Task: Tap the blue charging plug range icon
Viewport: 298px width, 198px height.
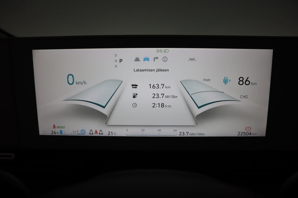Action: point(226,81)
